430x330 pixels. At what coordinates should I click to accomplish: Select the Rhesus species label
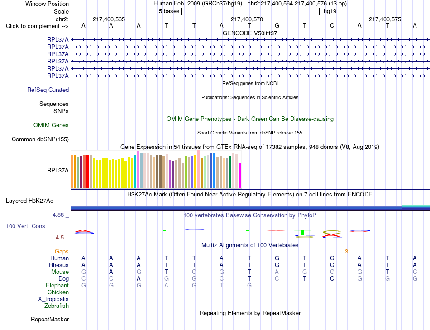point(59,265)
